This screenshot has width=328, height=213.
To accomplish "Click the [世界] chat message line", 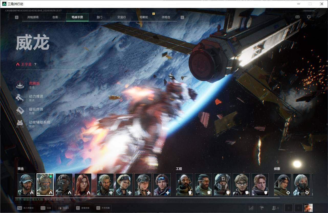I will 40,199.
